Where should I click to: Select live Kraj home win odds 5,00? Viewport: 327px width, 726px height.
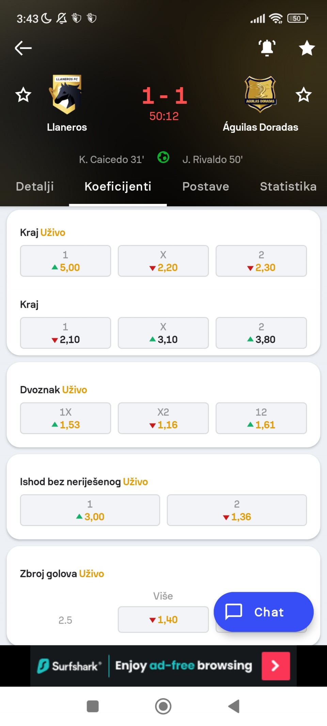coord(65,261)
